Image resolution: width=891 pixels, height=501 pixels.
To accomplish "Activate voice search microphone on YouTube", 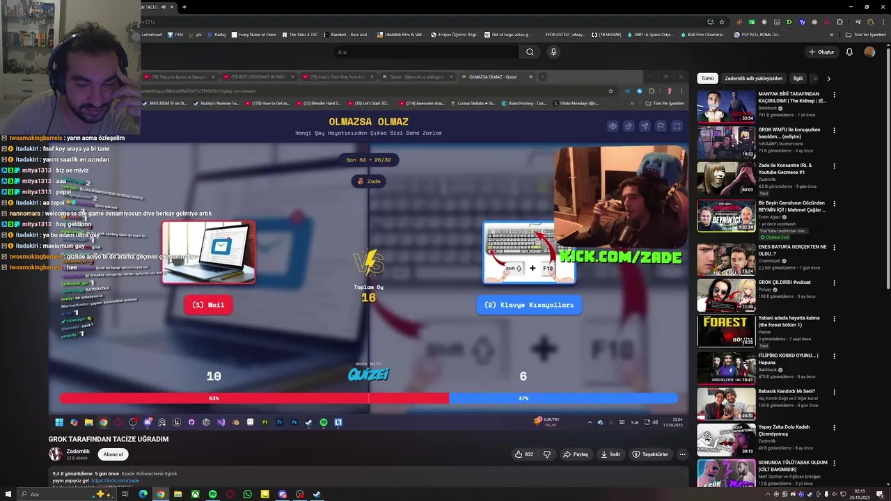I will (553, 52).
